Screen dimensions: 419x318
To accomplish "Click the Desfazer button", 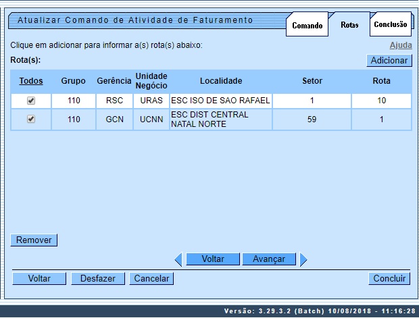I will click(x=98, y=278).
